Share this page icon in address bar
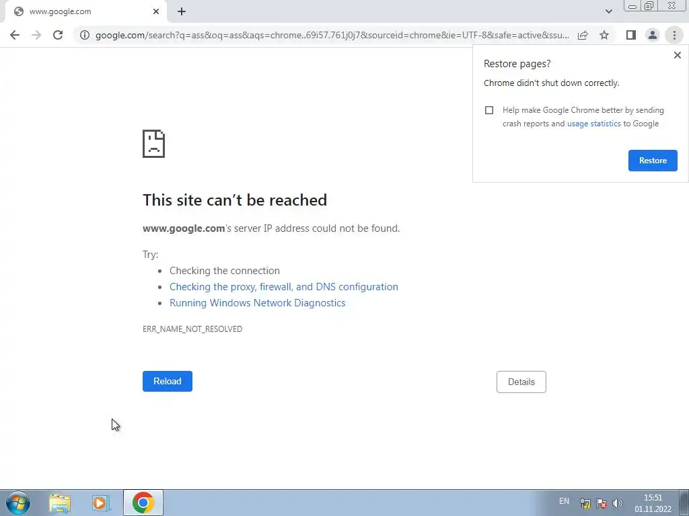Image resolution: width=689 pixels, height=516 pixels. tap(583, 35)
